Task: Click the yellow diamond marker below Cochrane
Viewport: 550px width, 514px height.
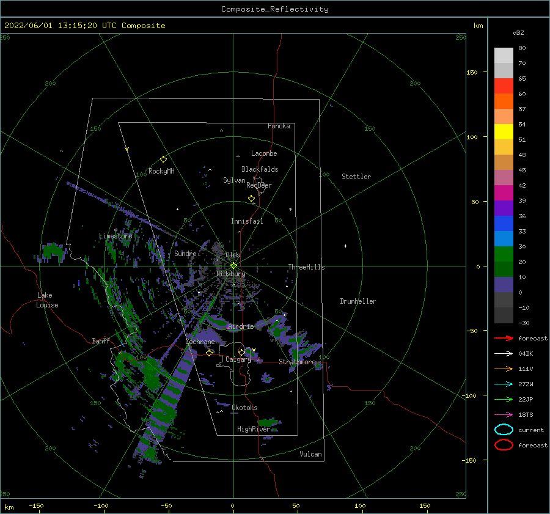Action: pos(210,353)
